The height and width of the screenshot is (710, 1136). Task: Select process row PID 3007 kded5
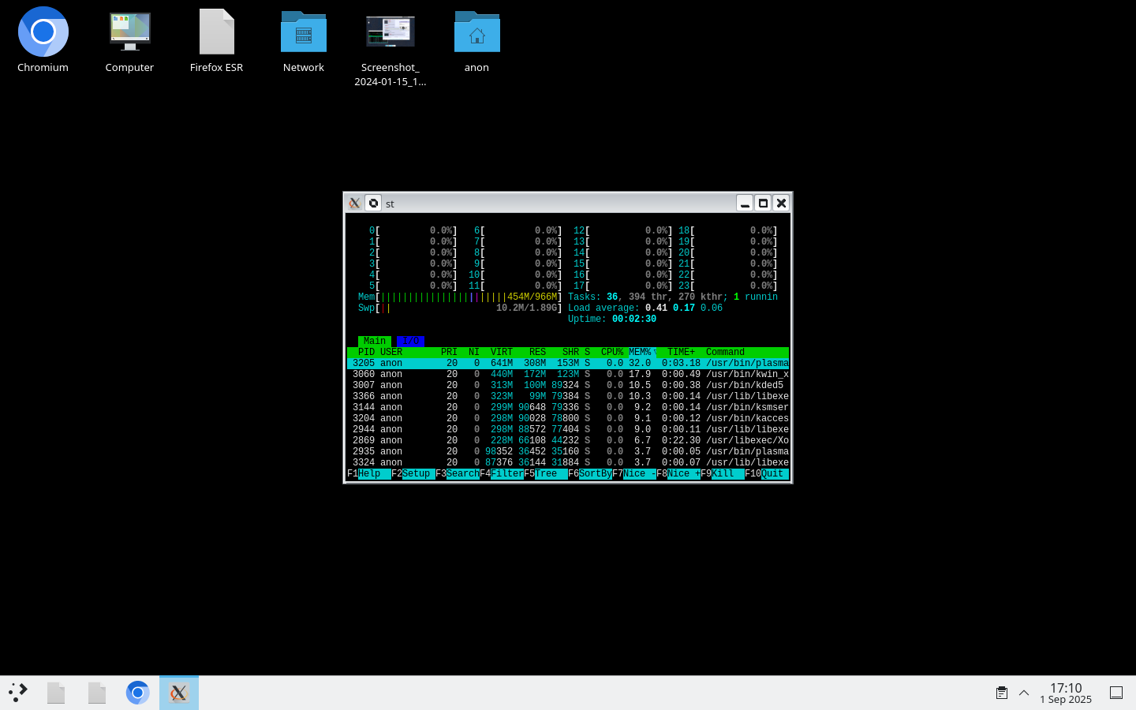(568, 385)
